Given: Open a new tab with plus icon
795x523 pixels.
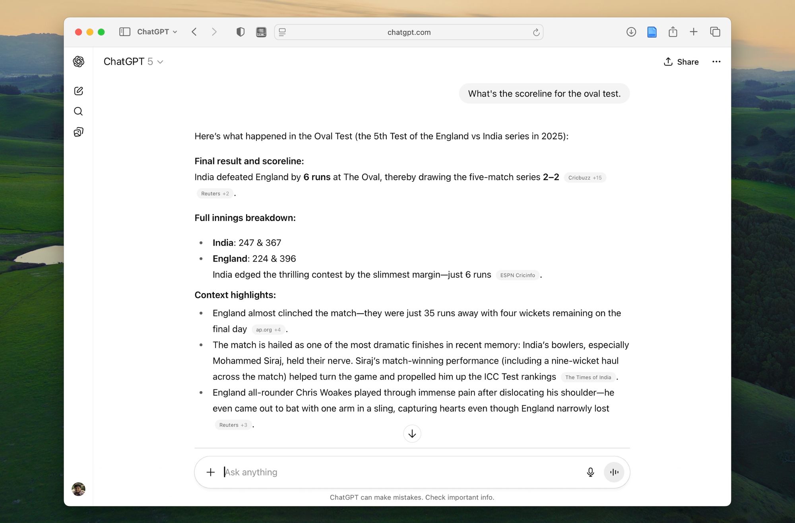Looking at the screenshot, I should [694, 32].
